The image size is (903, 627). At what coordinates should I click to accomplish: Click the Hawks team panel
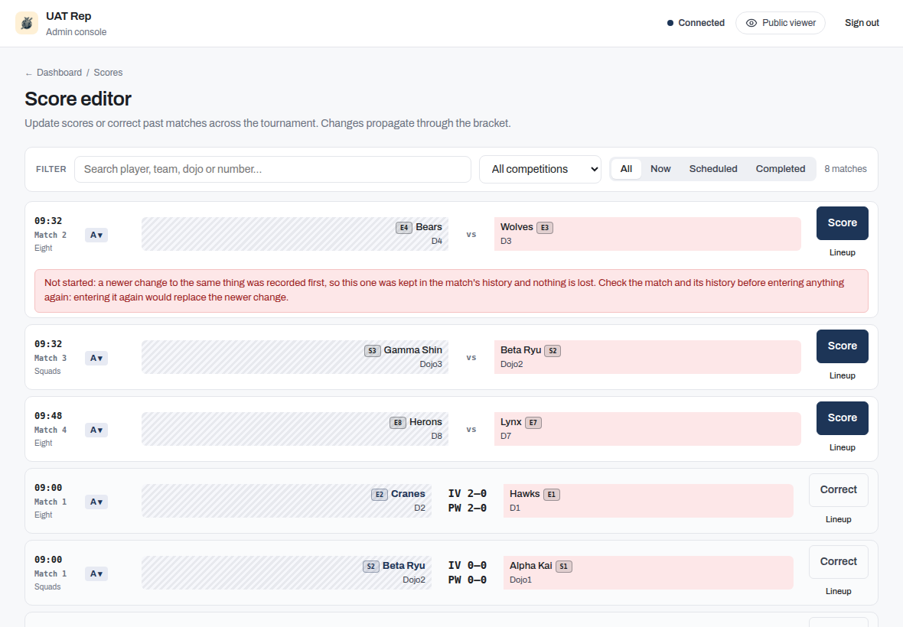click(648, 501)
